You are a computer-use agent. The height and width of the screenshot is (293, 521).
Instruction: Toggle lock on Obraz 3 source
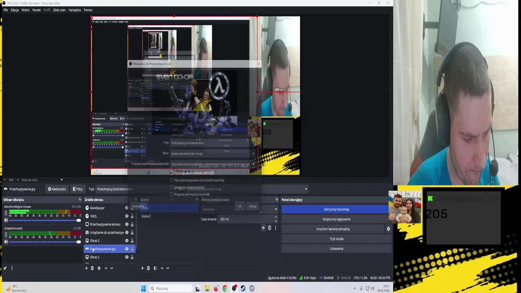tap(132, 241)
